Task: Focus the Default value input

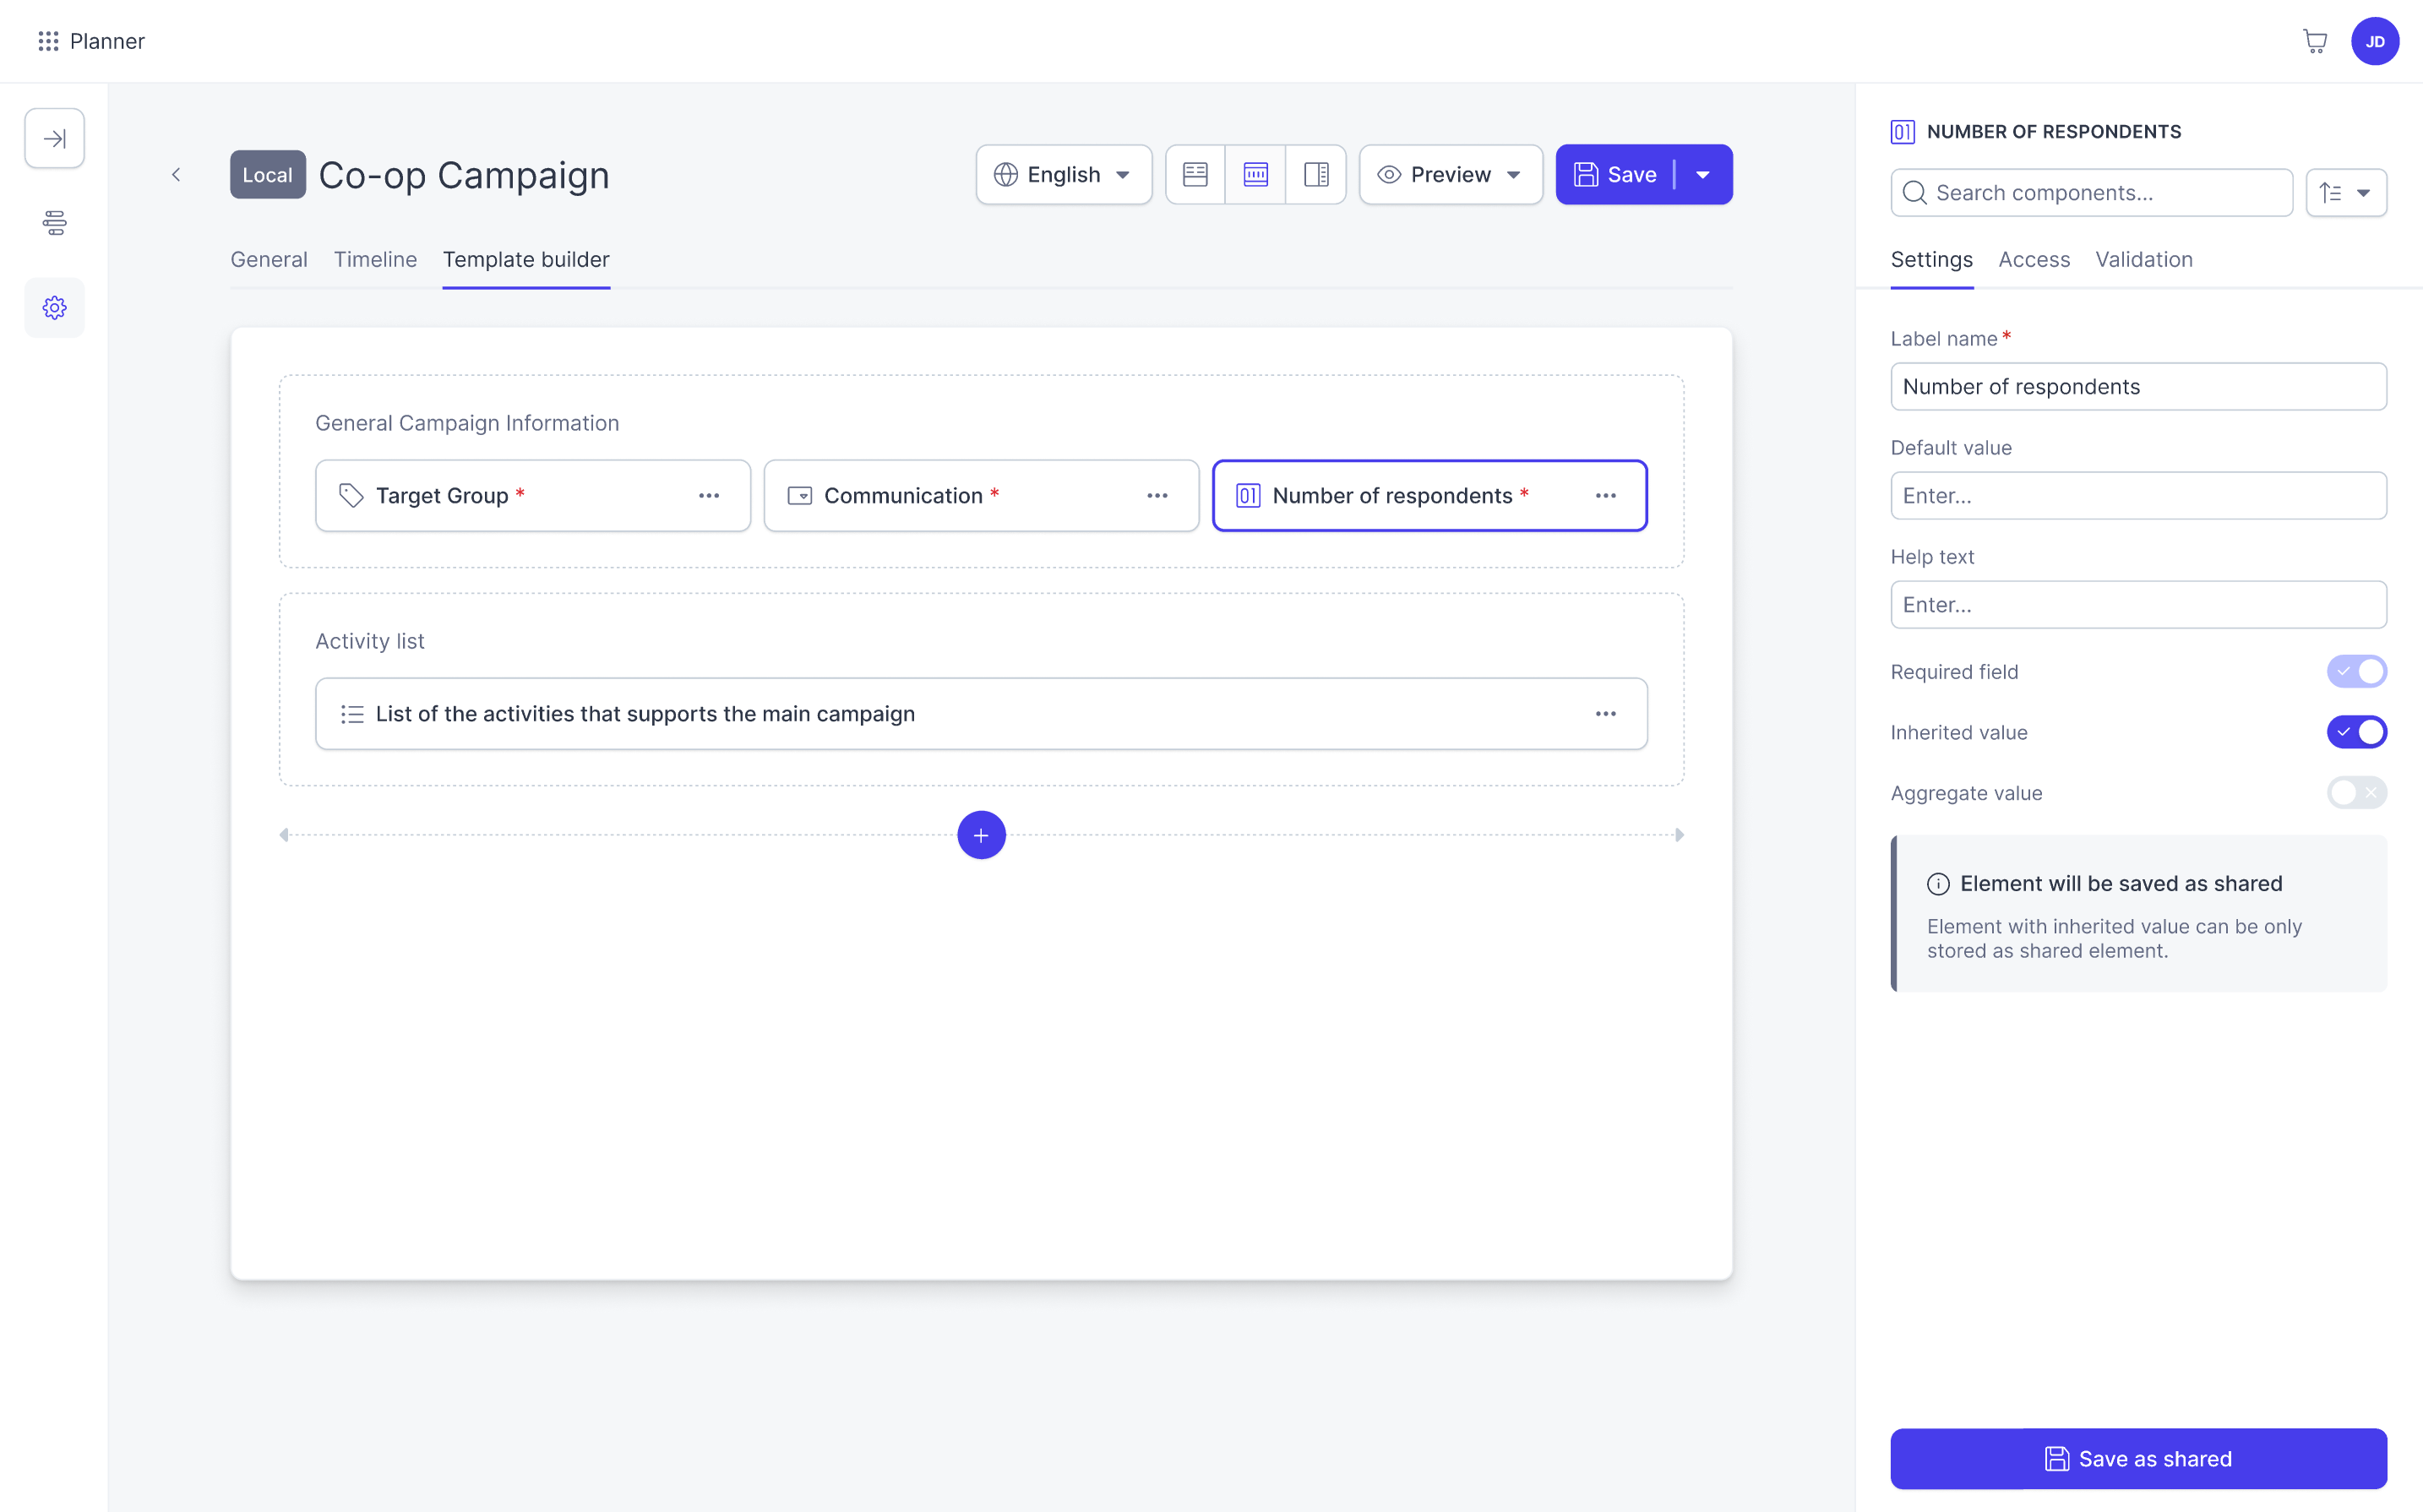Action: [x=2138, y=496]
